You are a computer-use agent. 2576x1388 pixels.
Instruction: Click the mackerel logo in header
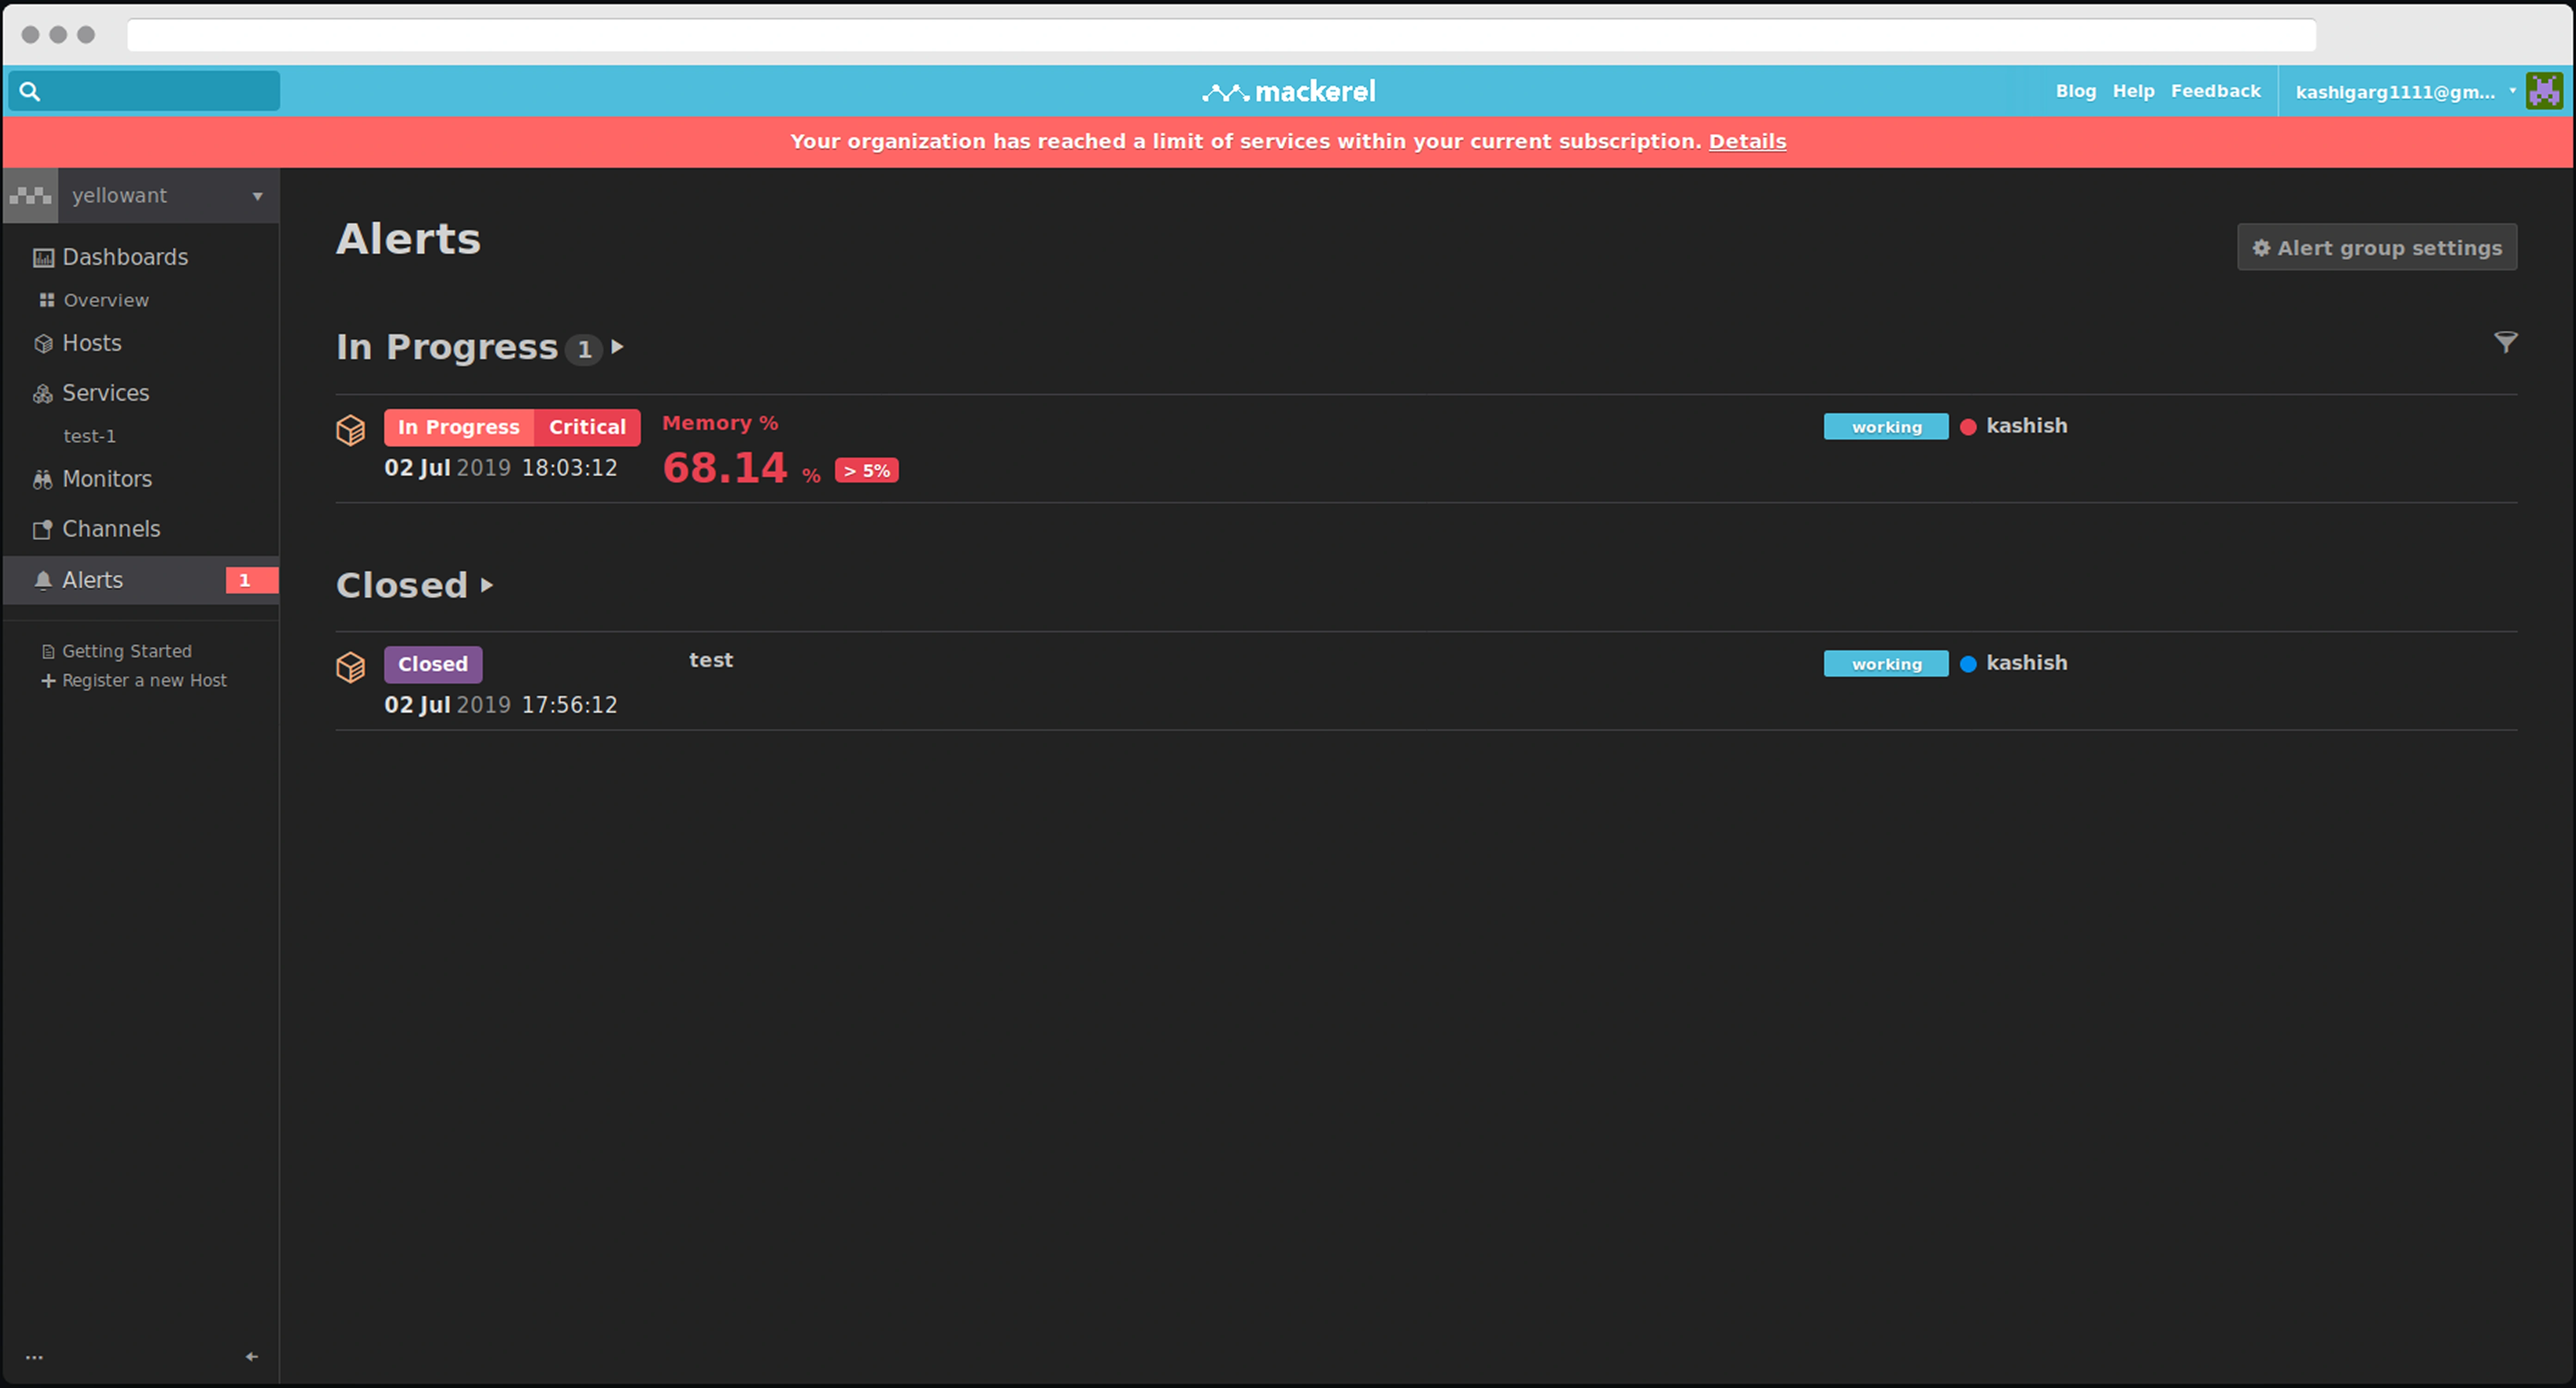click(1288, 92)
